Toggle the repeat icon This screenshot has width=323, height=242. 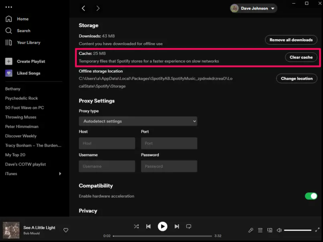(189, 226)
